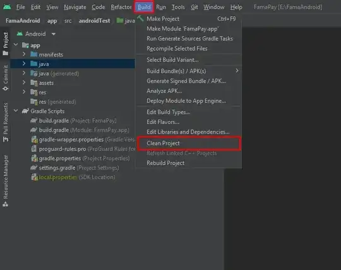Select Edit Build Types...

point(189,112)
